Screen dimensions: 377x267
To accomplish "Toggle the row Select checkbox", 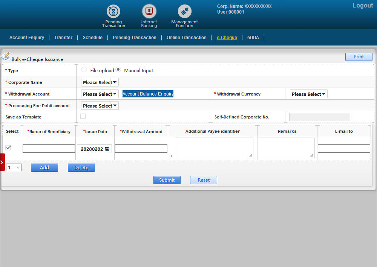I will [x=8, y=147].
